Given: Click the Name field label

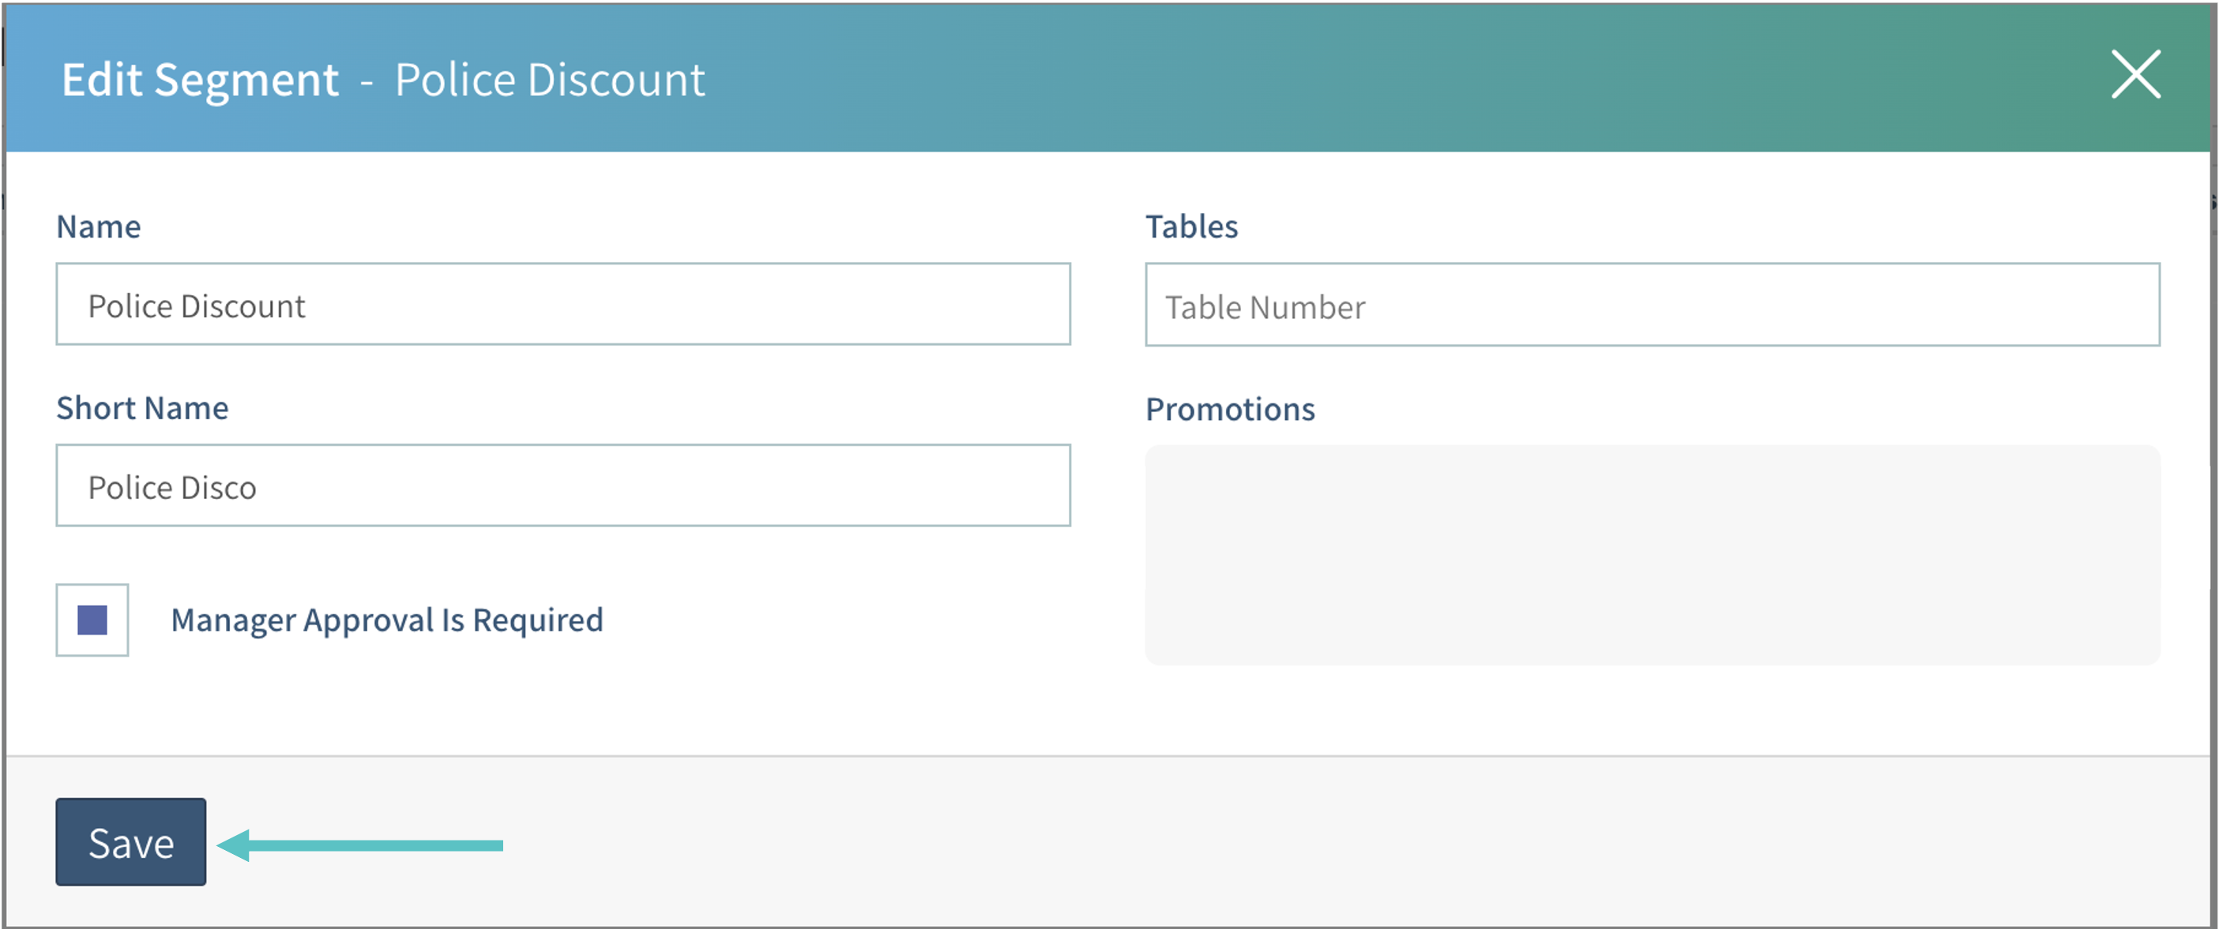Looking at the screenshot, I should (98, 227).
